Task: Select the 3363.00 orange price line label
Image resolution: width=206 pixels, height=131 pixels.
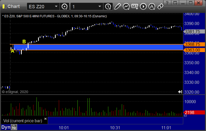Action: coord(194,50)
